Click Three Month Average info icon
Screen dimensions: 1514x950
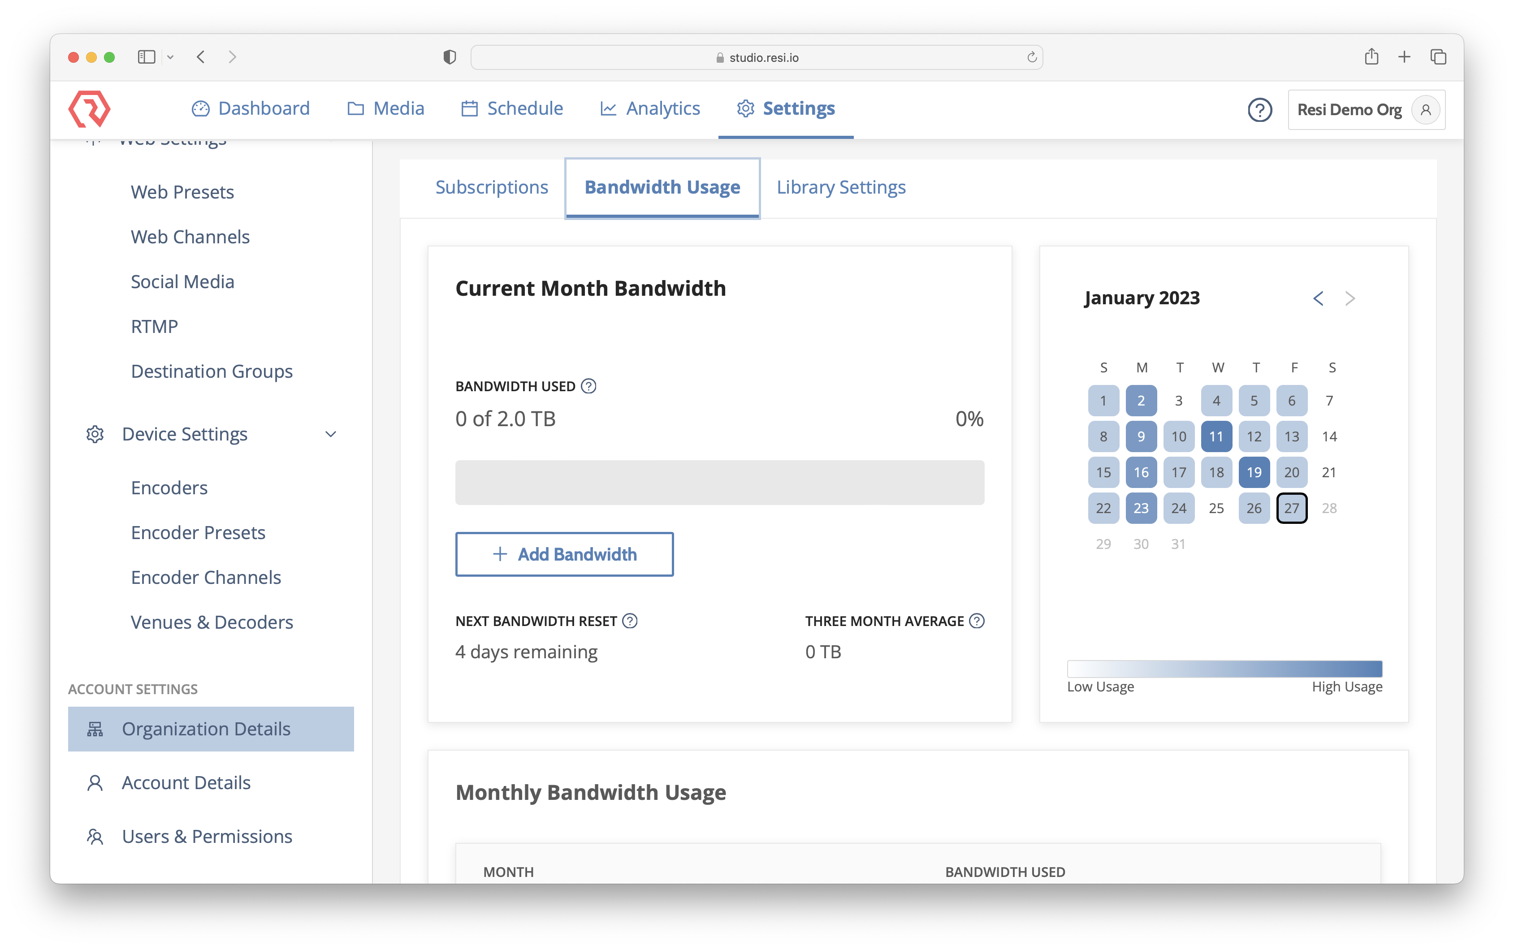[976, 621]
